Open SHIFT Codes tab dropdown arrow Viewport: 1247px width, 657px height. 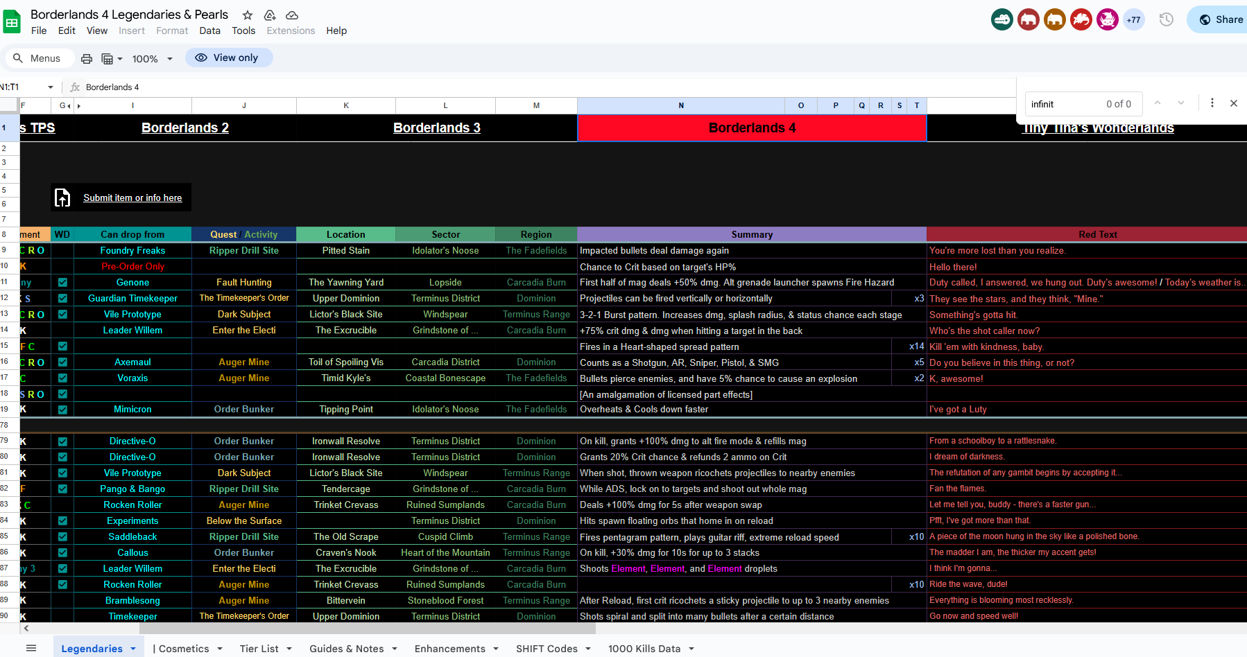pyautogui.click(x=588, y=649)
